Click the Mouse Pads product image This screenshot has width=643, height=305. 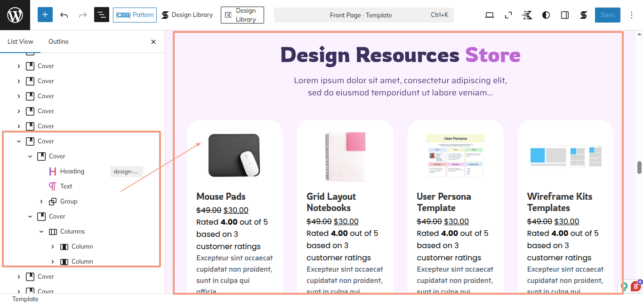[x=234, y=155]
